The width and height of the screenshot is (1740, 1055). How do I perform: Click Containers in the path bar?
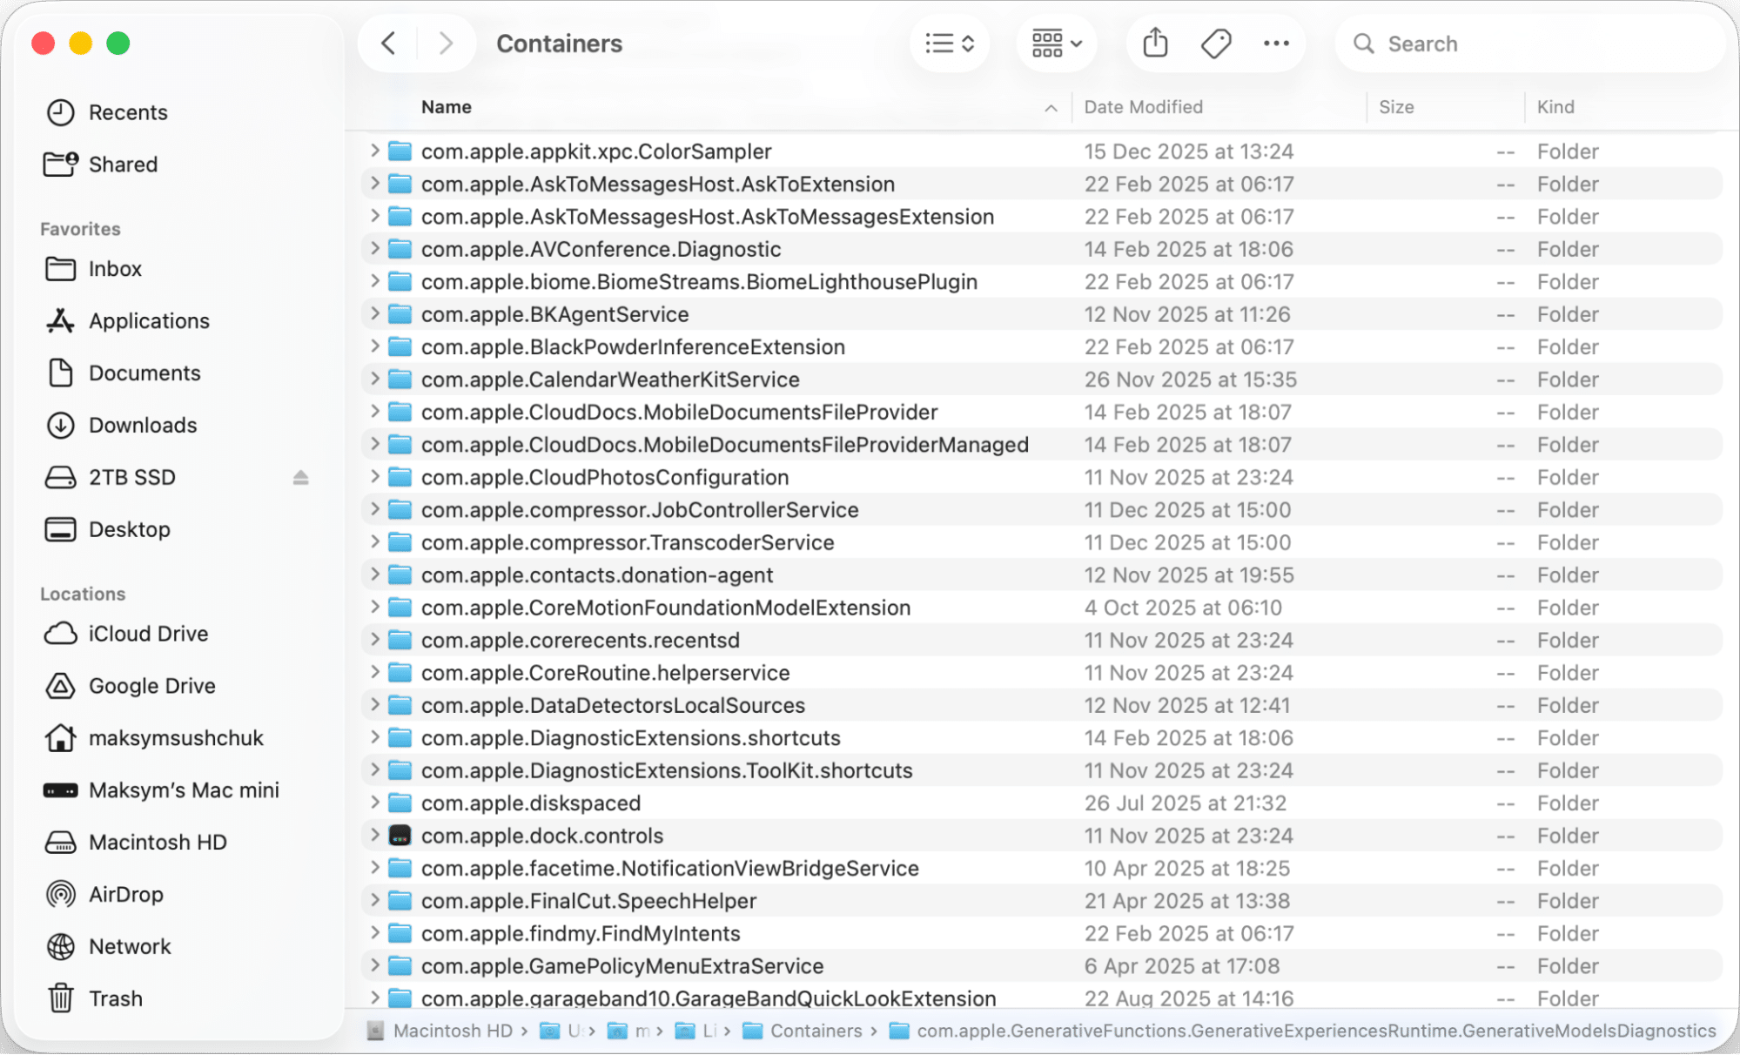click(803, 1031)
